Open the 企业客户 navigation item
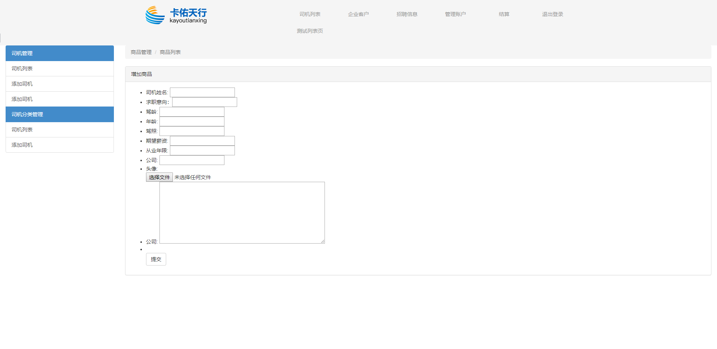Screen dimensions: 717x349 (x=358, y=14)
